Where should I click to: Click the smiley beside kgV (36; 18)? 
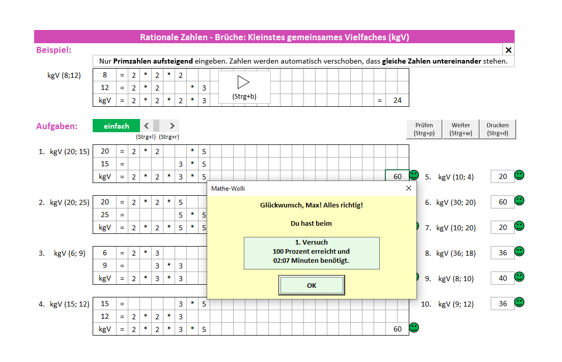519,251
